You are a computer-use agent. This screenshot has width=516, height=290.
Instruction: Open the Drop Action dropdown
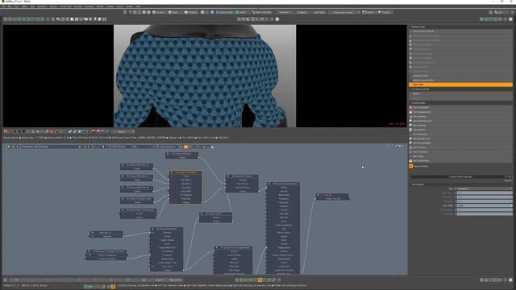(345, 12)
